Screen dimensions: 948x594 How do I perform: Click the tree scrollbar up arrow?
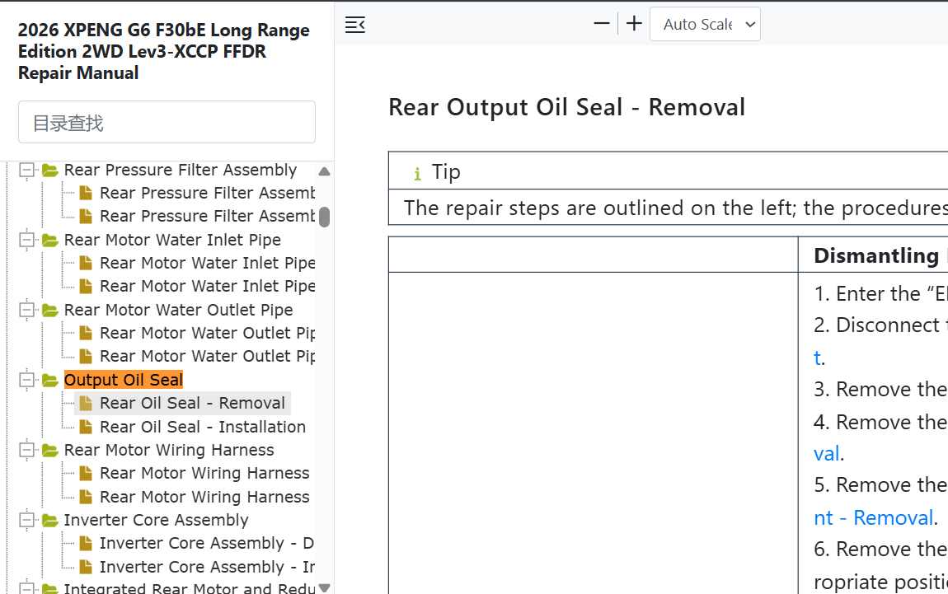pos(324,171)
